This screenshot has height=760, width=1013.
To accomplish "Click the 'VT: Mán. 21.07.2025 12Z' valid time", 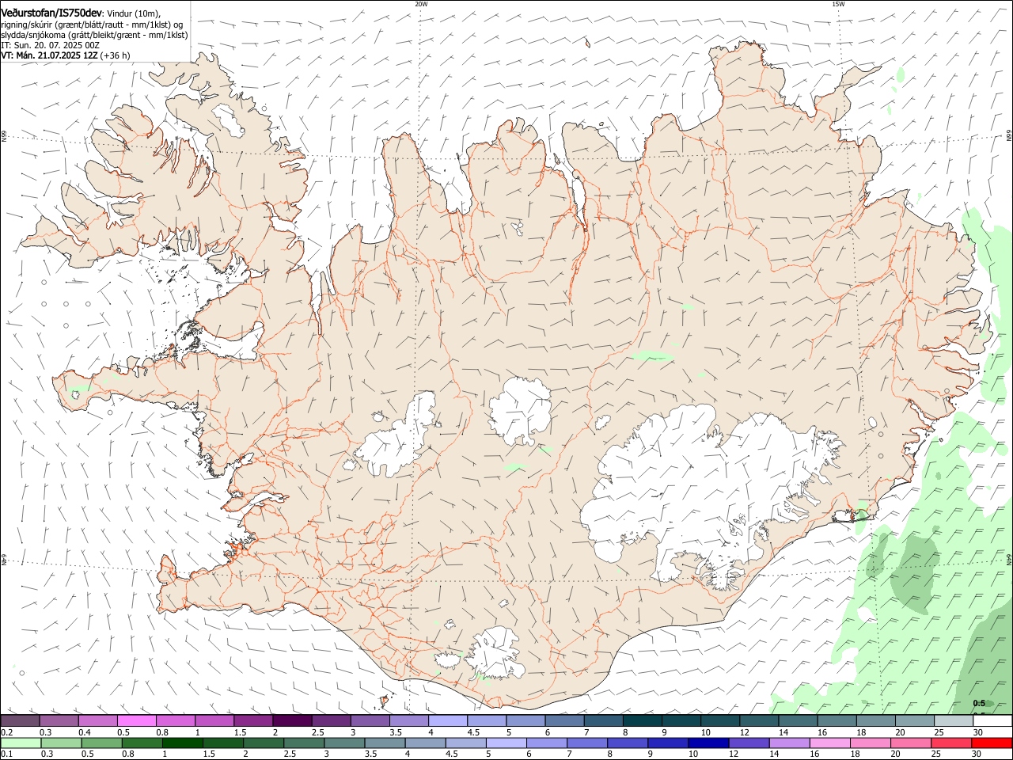I will coord(49,55).
